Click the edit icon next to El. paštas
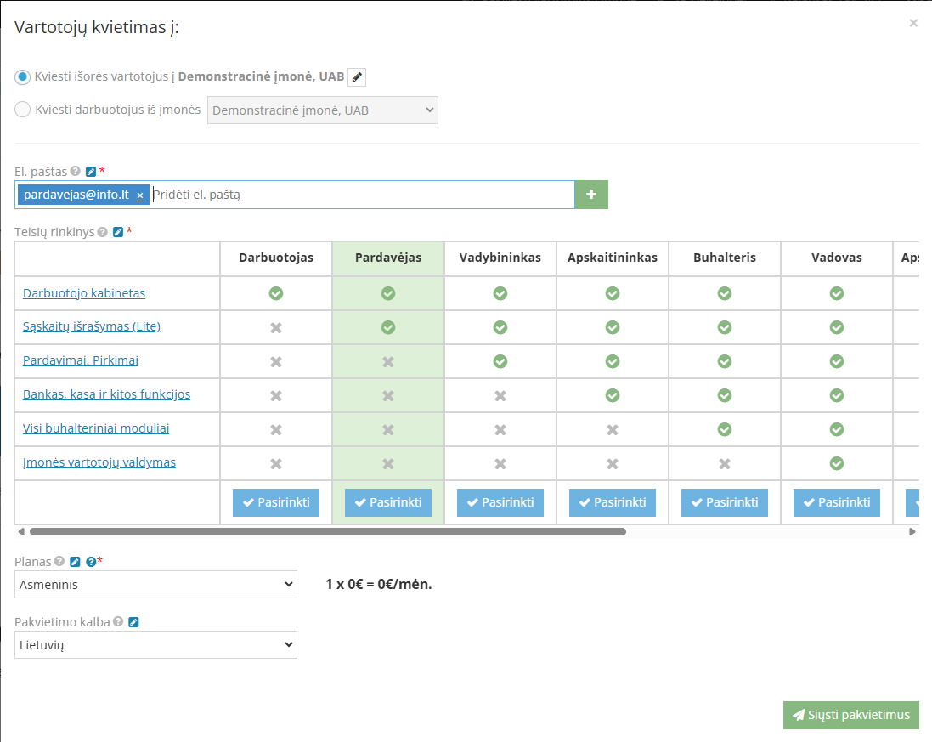Image resolution: width=932 pixels, height=742 pixels. click(x=91, y=171)
